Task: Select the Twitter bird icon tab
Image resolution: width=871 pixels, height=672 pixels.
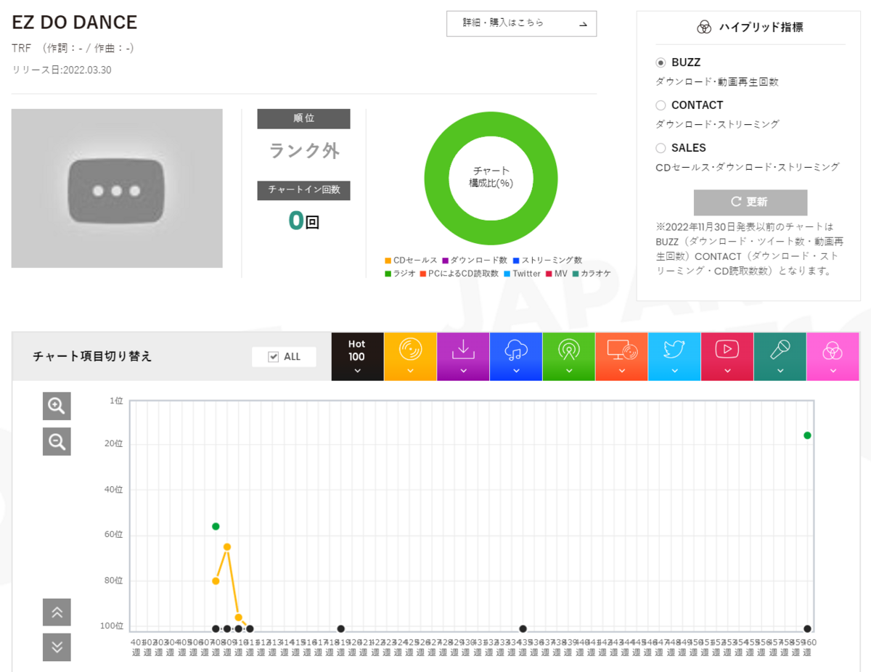Action: [x=675, y=356]
